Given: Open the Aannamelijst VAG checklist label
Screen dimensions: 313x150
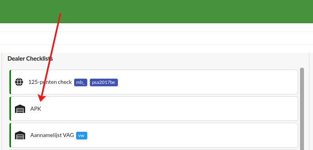Looking at the screenshot, I should 52,135.
